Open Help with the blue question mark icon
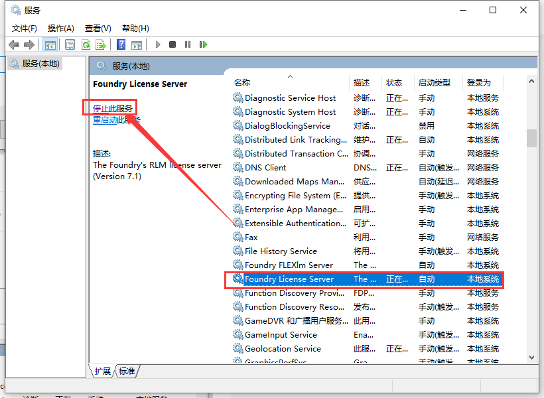This screenshot has width=544, height=398. point(121,44)
